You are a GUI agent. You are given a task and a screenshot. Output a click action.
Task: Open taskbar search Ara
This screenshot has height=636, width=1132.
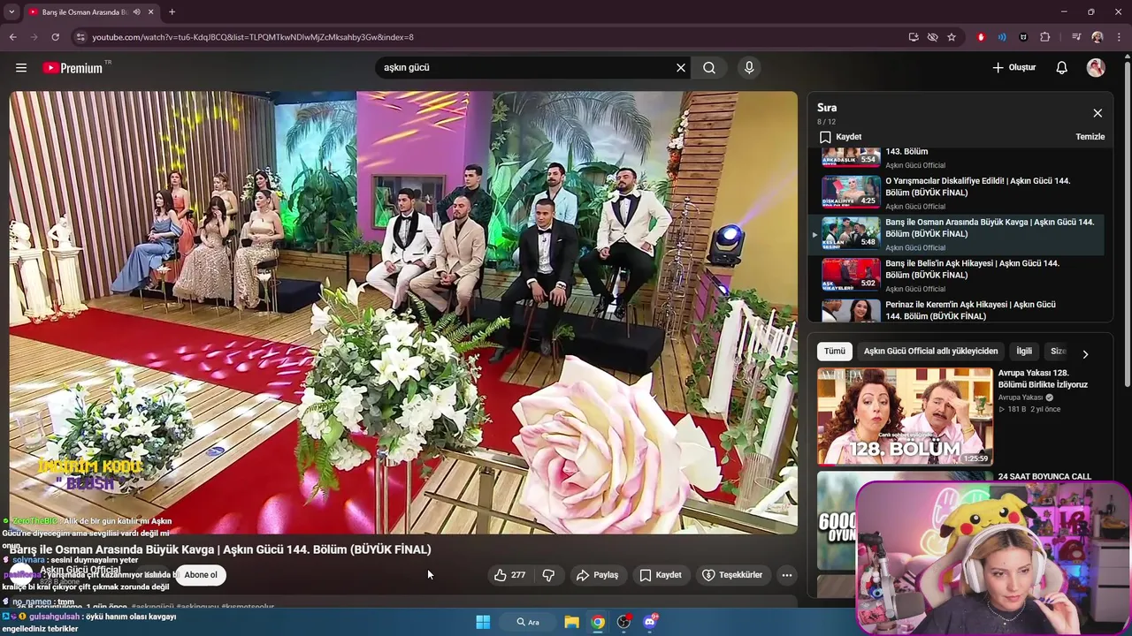(x=528, y=622)
